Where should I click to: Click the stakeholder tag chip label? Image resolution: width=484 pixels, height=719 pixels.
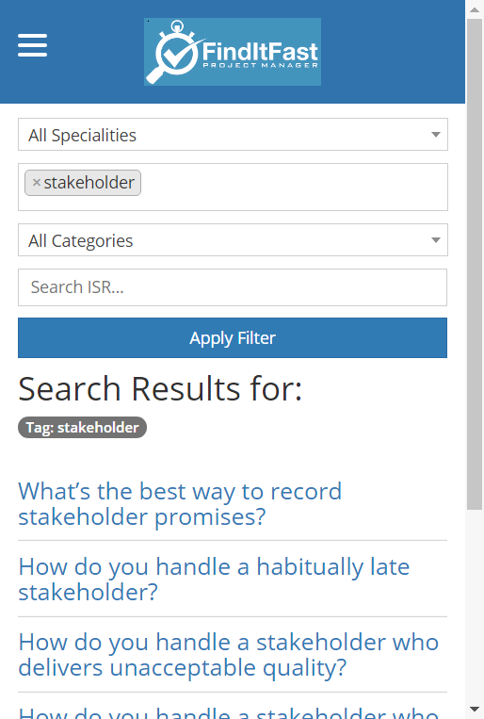coord(89,183)
